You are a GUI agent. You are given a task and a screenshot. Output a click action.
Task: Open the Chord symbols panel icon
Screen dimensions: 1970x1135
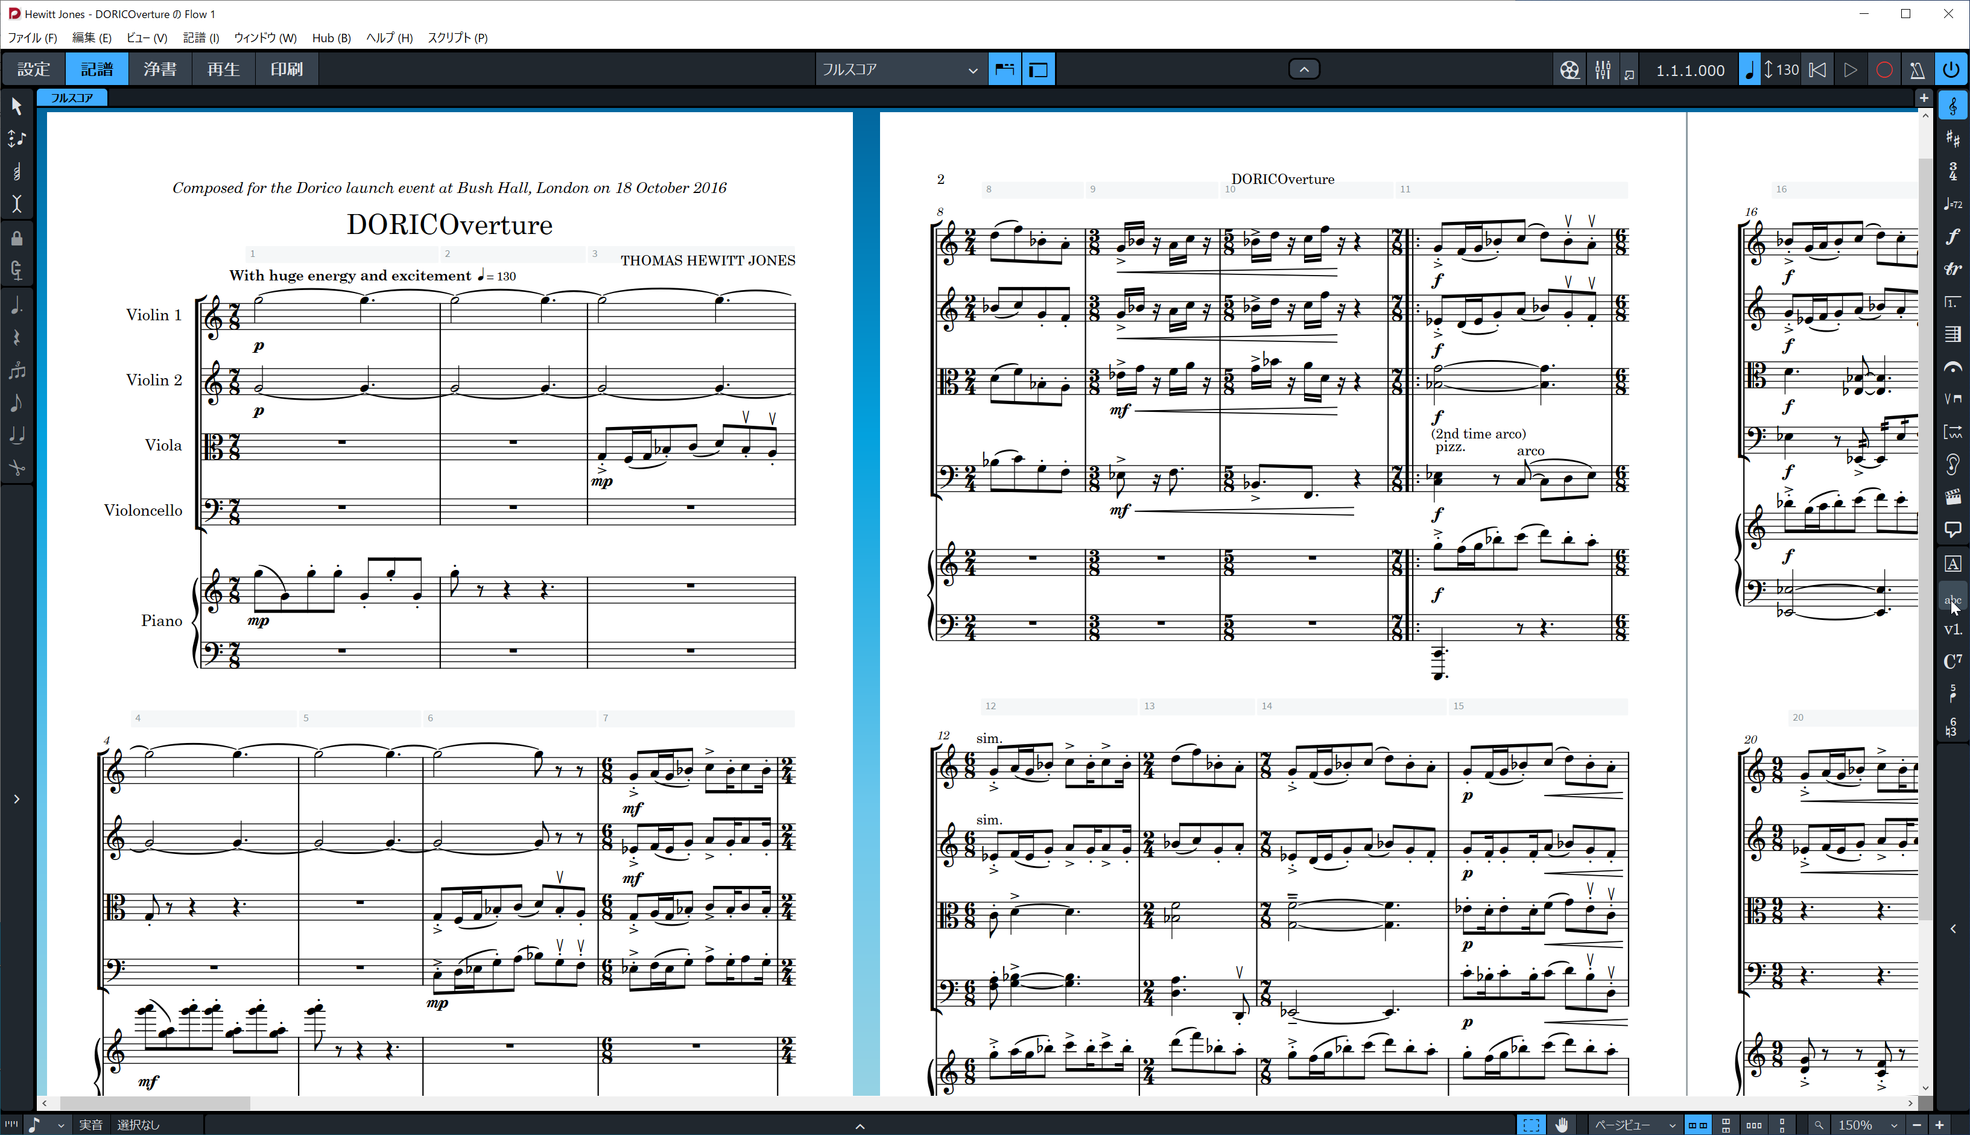1952,661
